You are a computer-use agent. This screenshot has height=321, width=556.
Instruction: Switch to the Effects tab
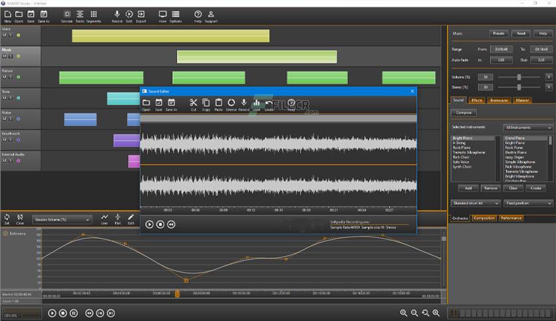click(477, 100)
